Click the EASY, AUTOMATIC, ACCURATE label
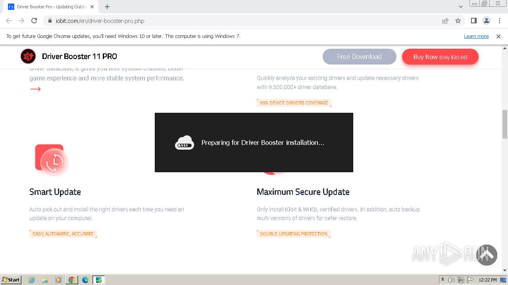Screen dimensions: 508x285 click(x=63, y=234)
